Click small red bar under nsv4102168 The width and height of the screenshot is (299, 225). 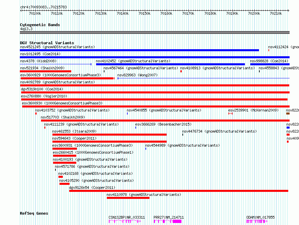[60, 177]
